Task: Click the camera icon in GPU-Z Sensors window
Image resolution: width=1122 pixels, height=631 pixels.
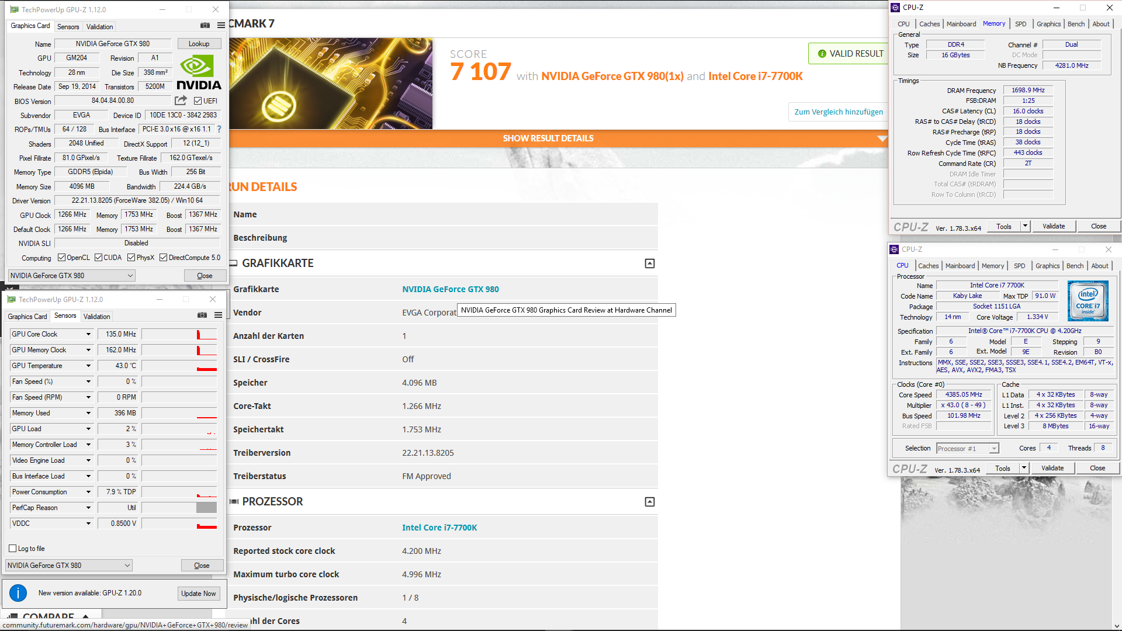Action: tap(202, 315)
